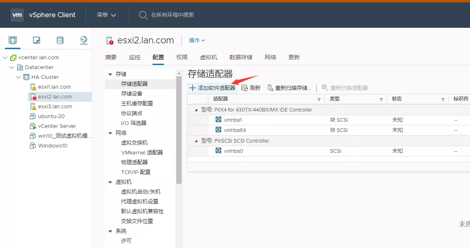Open the Hosts and Clusters inventory view icon

(x=13, y=40)
